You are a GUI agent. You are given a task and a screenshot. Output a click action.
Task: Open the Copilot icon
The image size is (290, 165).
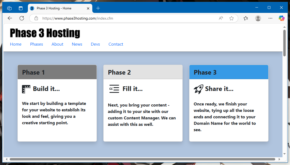click(282, 18)
